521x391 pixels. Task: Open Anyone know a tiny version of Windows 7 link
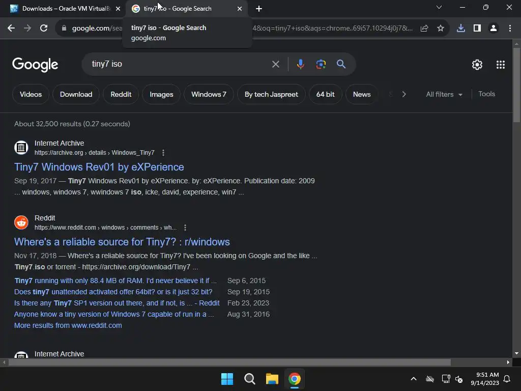[114, 314]
